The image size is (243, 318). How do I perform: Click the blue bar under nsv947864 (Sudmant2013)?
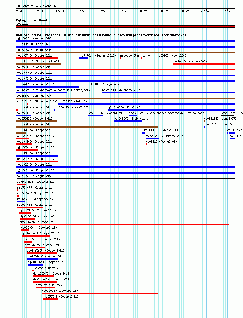pyautogui.click(x=84, y=58)
